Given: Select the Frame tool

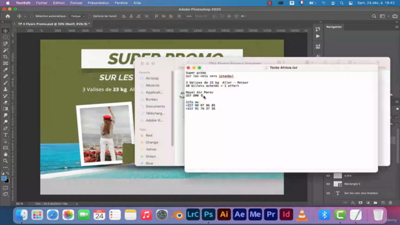Looking at the screenshot, I should click(x=6, y=63).
